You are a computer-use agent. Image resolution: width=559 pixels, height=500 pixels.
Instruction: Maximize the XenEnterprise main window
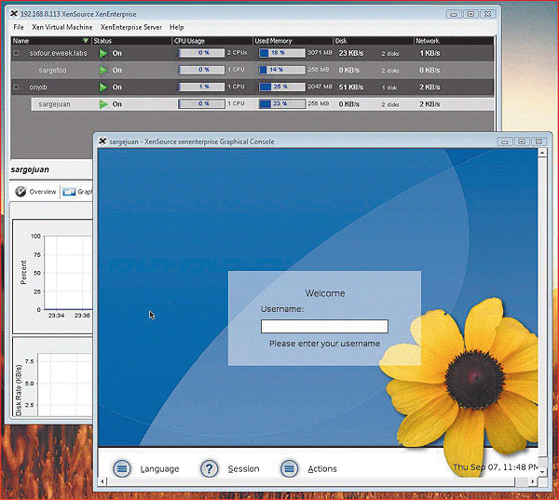(470, 14)
